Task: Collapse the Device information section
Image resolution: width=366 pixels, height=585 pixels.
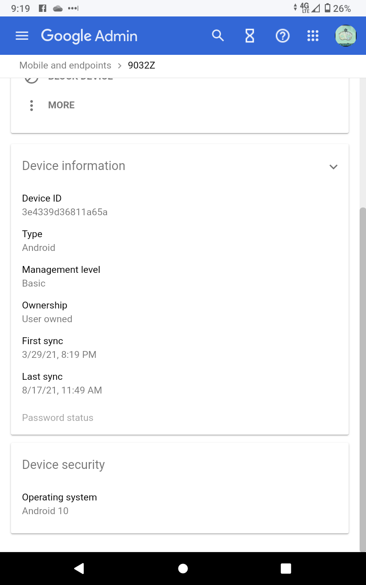Action: (334, 167)
